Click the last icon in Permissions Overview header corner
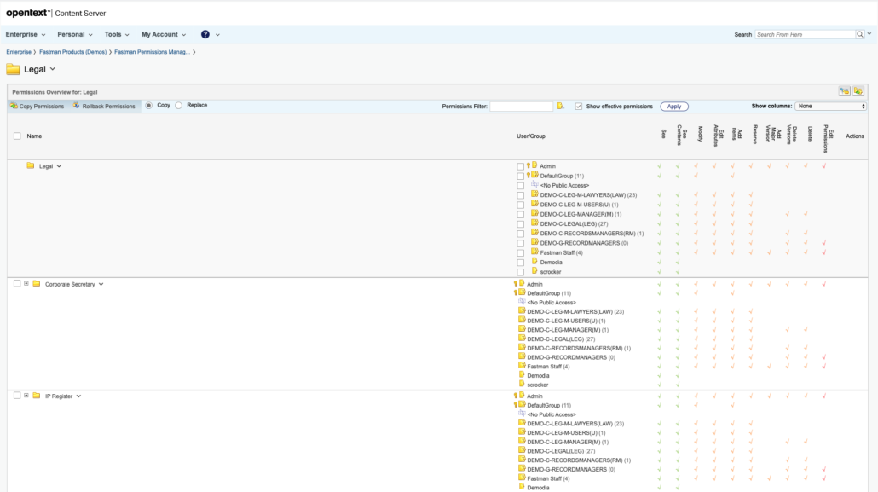The width and height of the screenshot is (878, 492). click(858, 91)
